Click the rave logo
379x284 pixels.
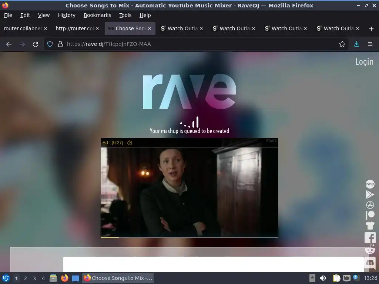point(189,91)
